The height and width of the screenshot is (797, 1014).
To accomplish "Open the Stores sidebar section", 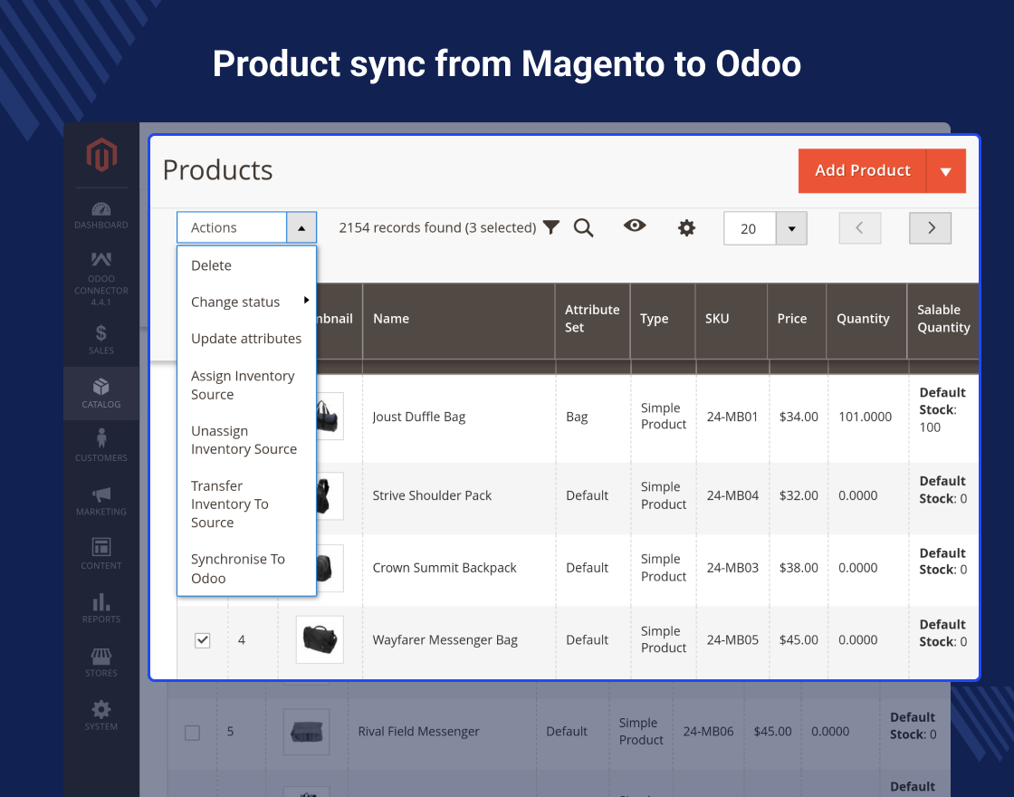I will [101, 662].
